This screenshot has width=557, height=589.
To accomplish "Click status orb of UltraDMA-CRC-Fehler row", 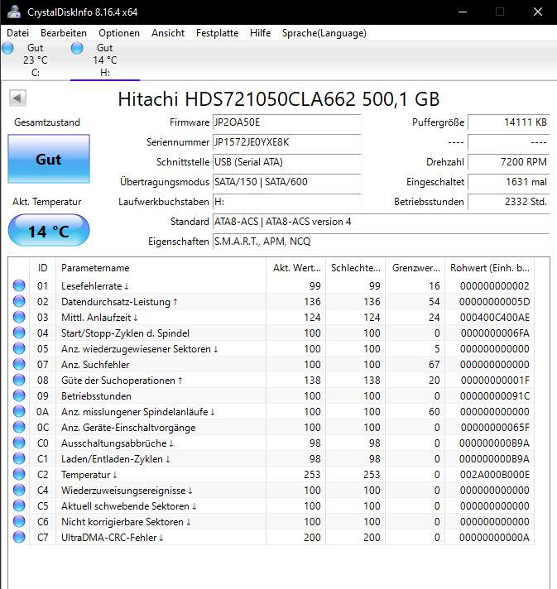I will point(19,538).
